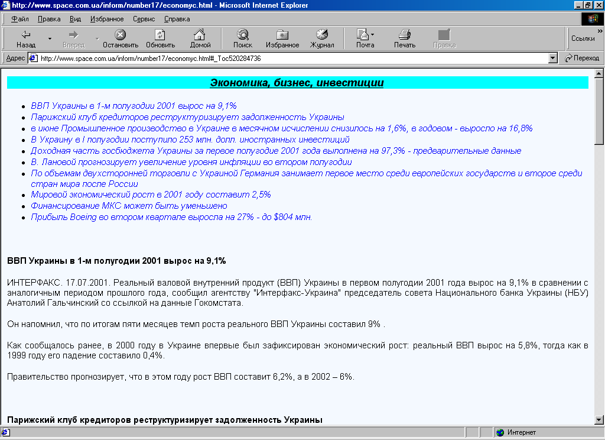Screen dimensions: 605x440
Task: Click the Back (Назад) toolbar icon
Action: pos(25,34)
